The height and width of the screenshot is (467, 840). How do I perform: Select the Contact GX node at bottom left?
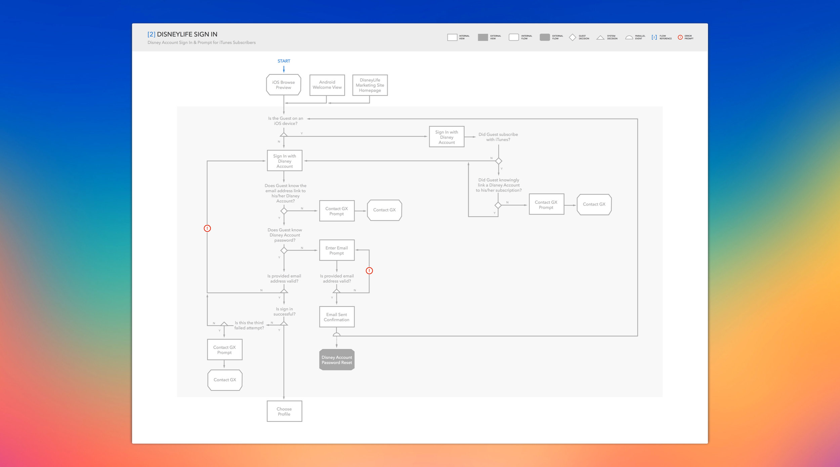coord(225,380)
